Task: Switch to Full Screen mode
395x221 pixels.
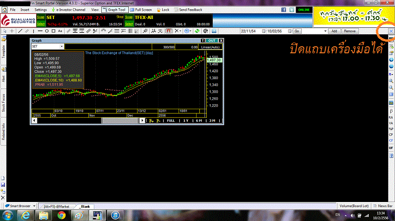Action: [x=141, y=10]
